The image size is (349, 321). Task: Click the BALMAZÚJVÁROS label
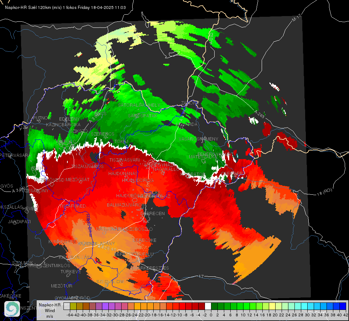click(126, 205)
